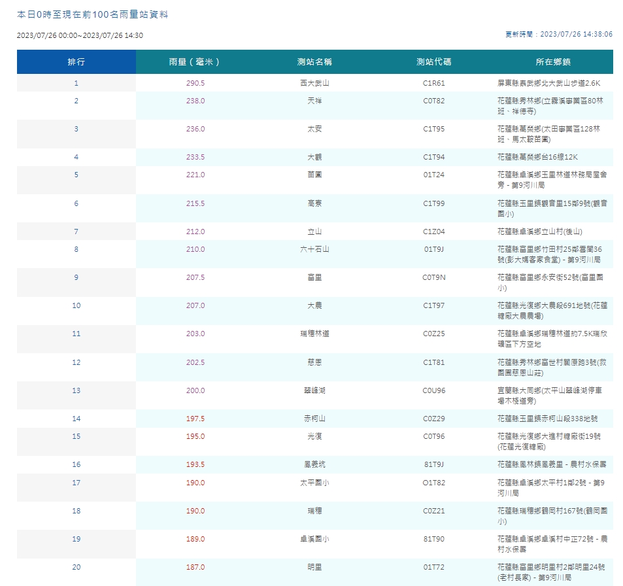Click the location 屏東縣泰武鄉北大武山步道2.6K
The height and width of the screenshot is (586, 623).
click(x=548, y=83)
